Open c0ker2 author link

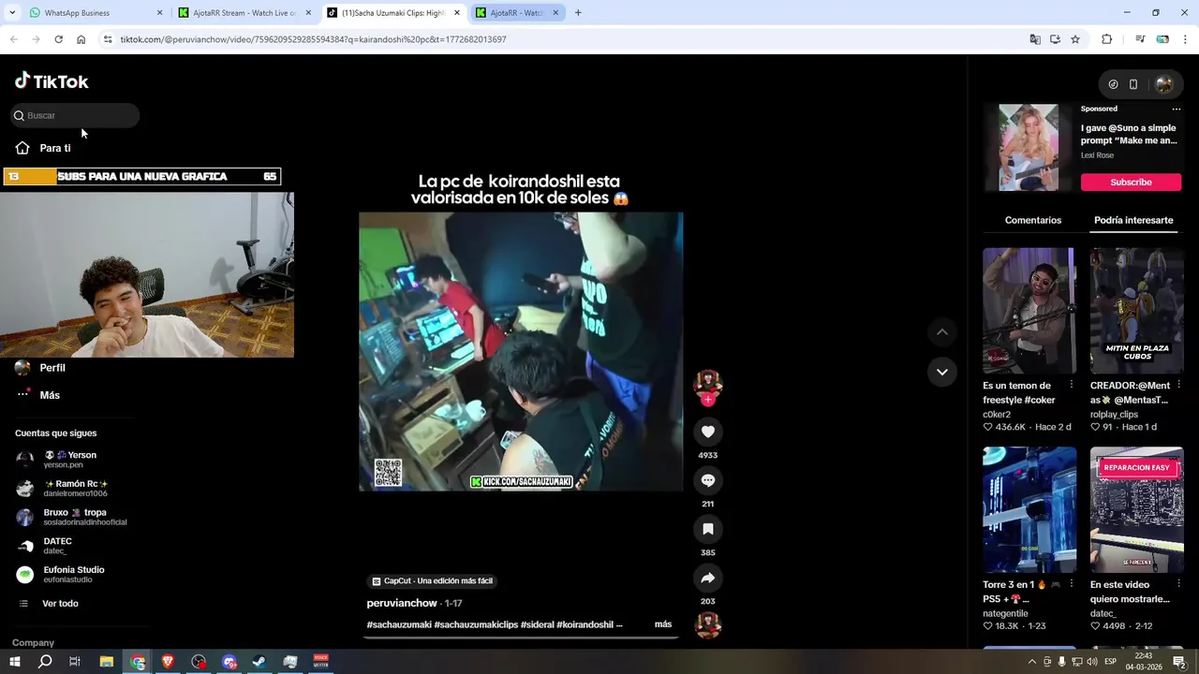pos(997,414)
